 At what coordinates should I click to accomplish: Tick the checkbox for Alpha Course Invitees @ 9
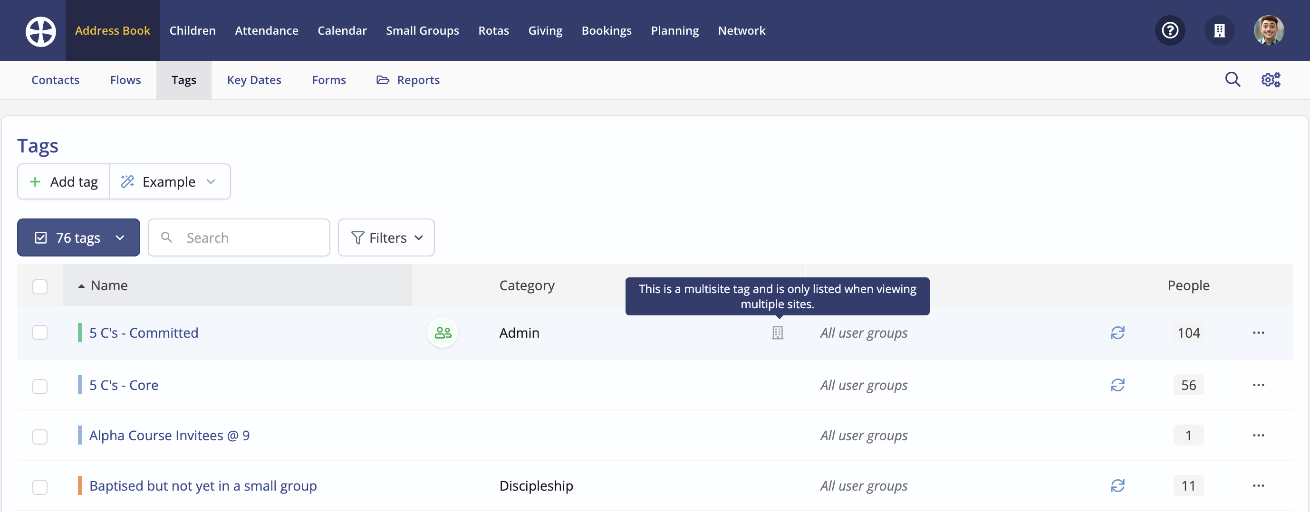click(39, 436)
